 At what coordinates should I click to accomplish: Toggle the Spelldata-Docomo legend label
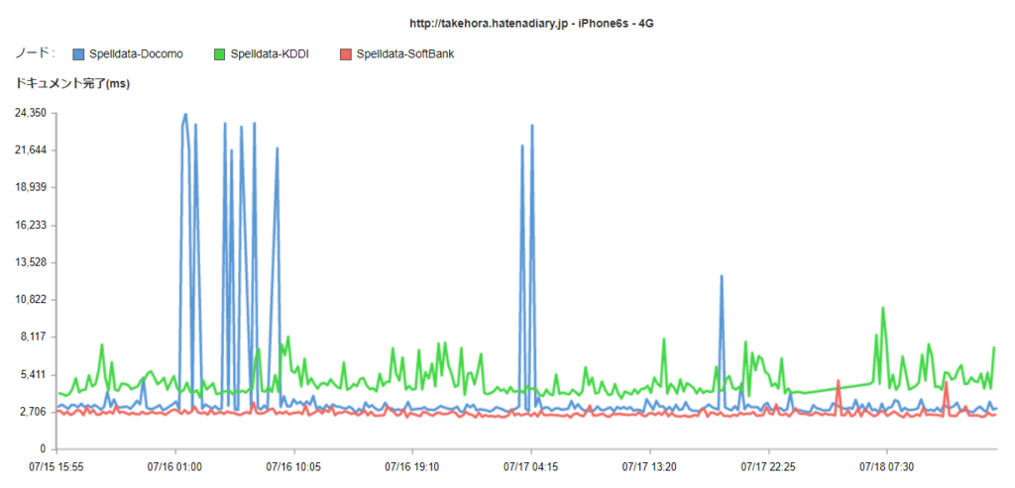(137, 55)
